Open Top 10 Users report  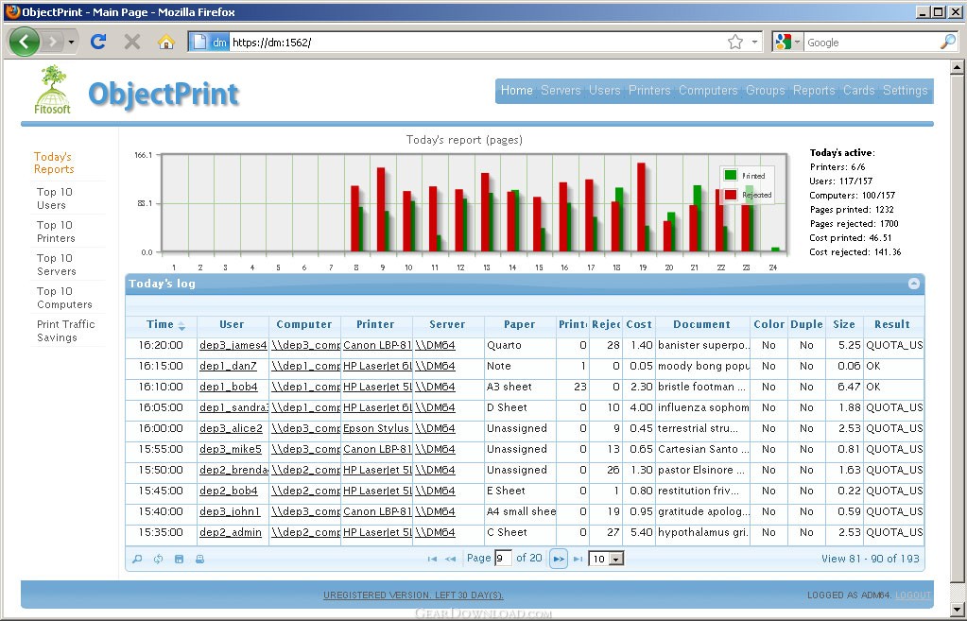(x=54, y=198)
